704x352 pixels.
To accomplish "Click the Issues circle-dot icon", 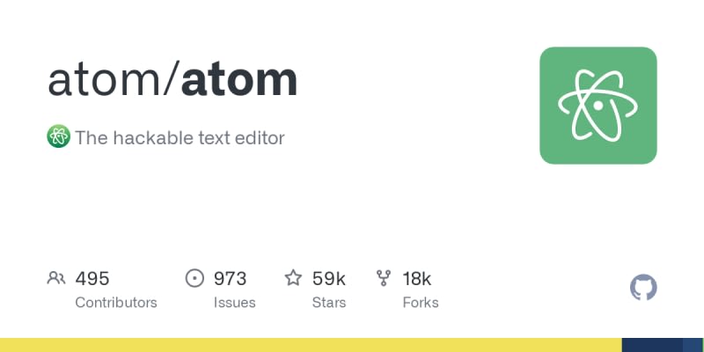I will coord(194,279).
